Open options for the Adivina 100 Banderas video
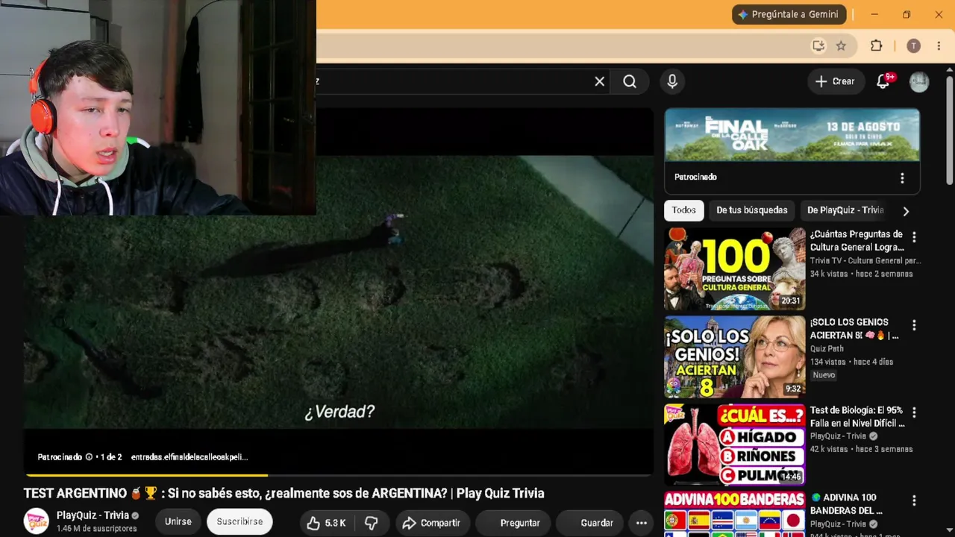This screenshot has height=537, width=955. pyautogui.click(x=914, y=500)
